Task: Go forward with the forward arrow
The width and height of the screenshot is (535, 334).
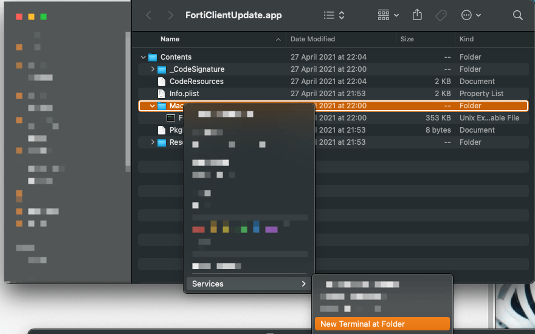Action: point(170,15)
